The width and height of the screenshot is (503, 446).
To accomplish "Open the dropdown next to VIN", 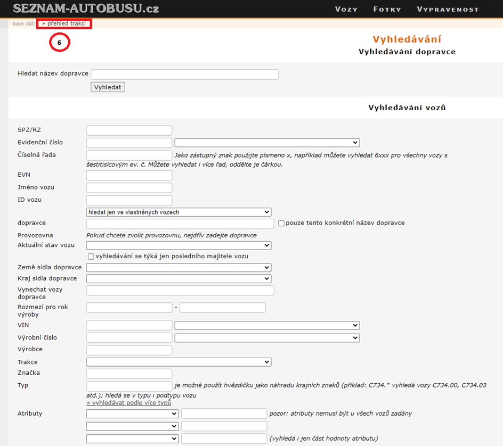I will 267,326.
